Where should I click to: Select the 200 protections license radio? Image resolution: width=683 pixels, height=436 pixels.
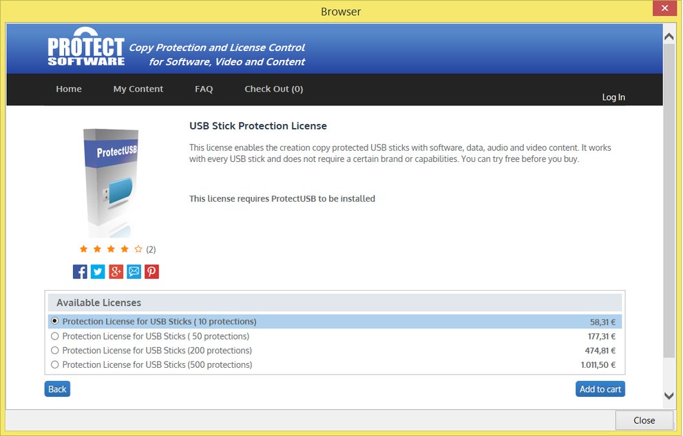(x=55, y=351)
